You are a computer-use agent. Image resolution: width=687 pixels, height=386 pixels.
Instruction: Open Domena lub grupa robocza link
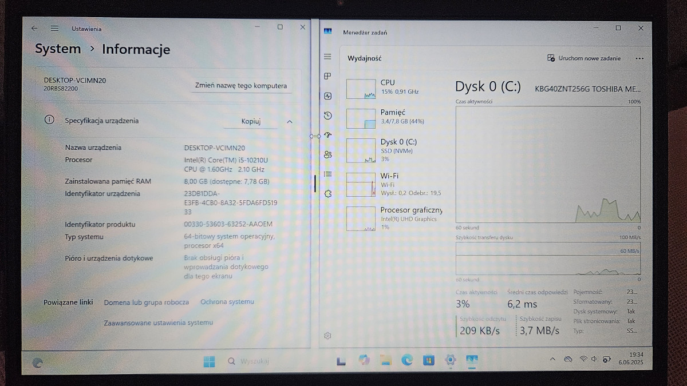(146, 302)
